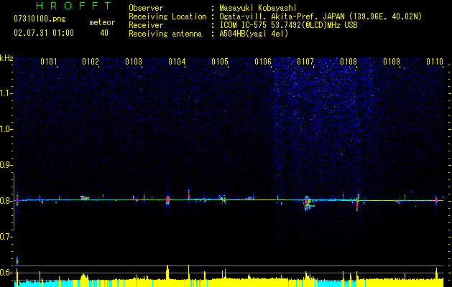Image resolution: width=452 pixels, height=287 pixels.
Task: Click the 0107 time marker
Action: [305, 62]
